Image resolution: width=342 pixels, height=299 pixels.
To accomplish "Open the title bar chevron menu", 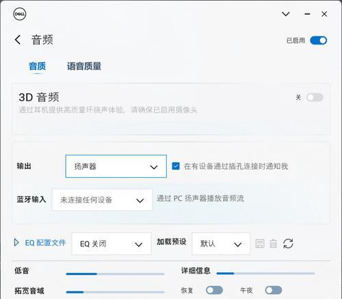I will pos(286,14).
